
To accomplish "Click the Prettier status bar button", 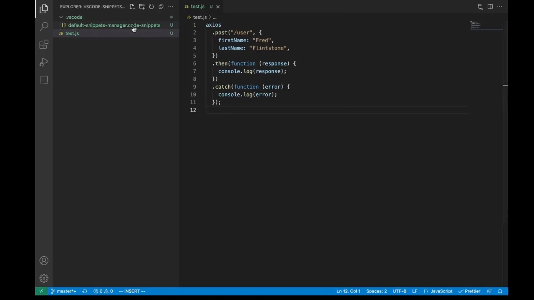I will tap(469, 291).
